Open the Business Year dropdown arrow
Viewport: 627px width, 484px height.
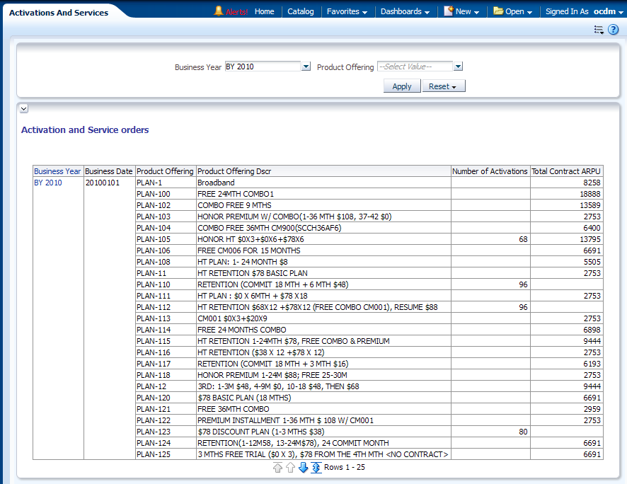[x=306, y=67]
